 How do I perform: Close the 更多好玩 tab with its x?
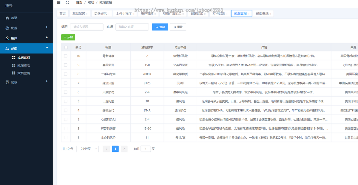108,14
